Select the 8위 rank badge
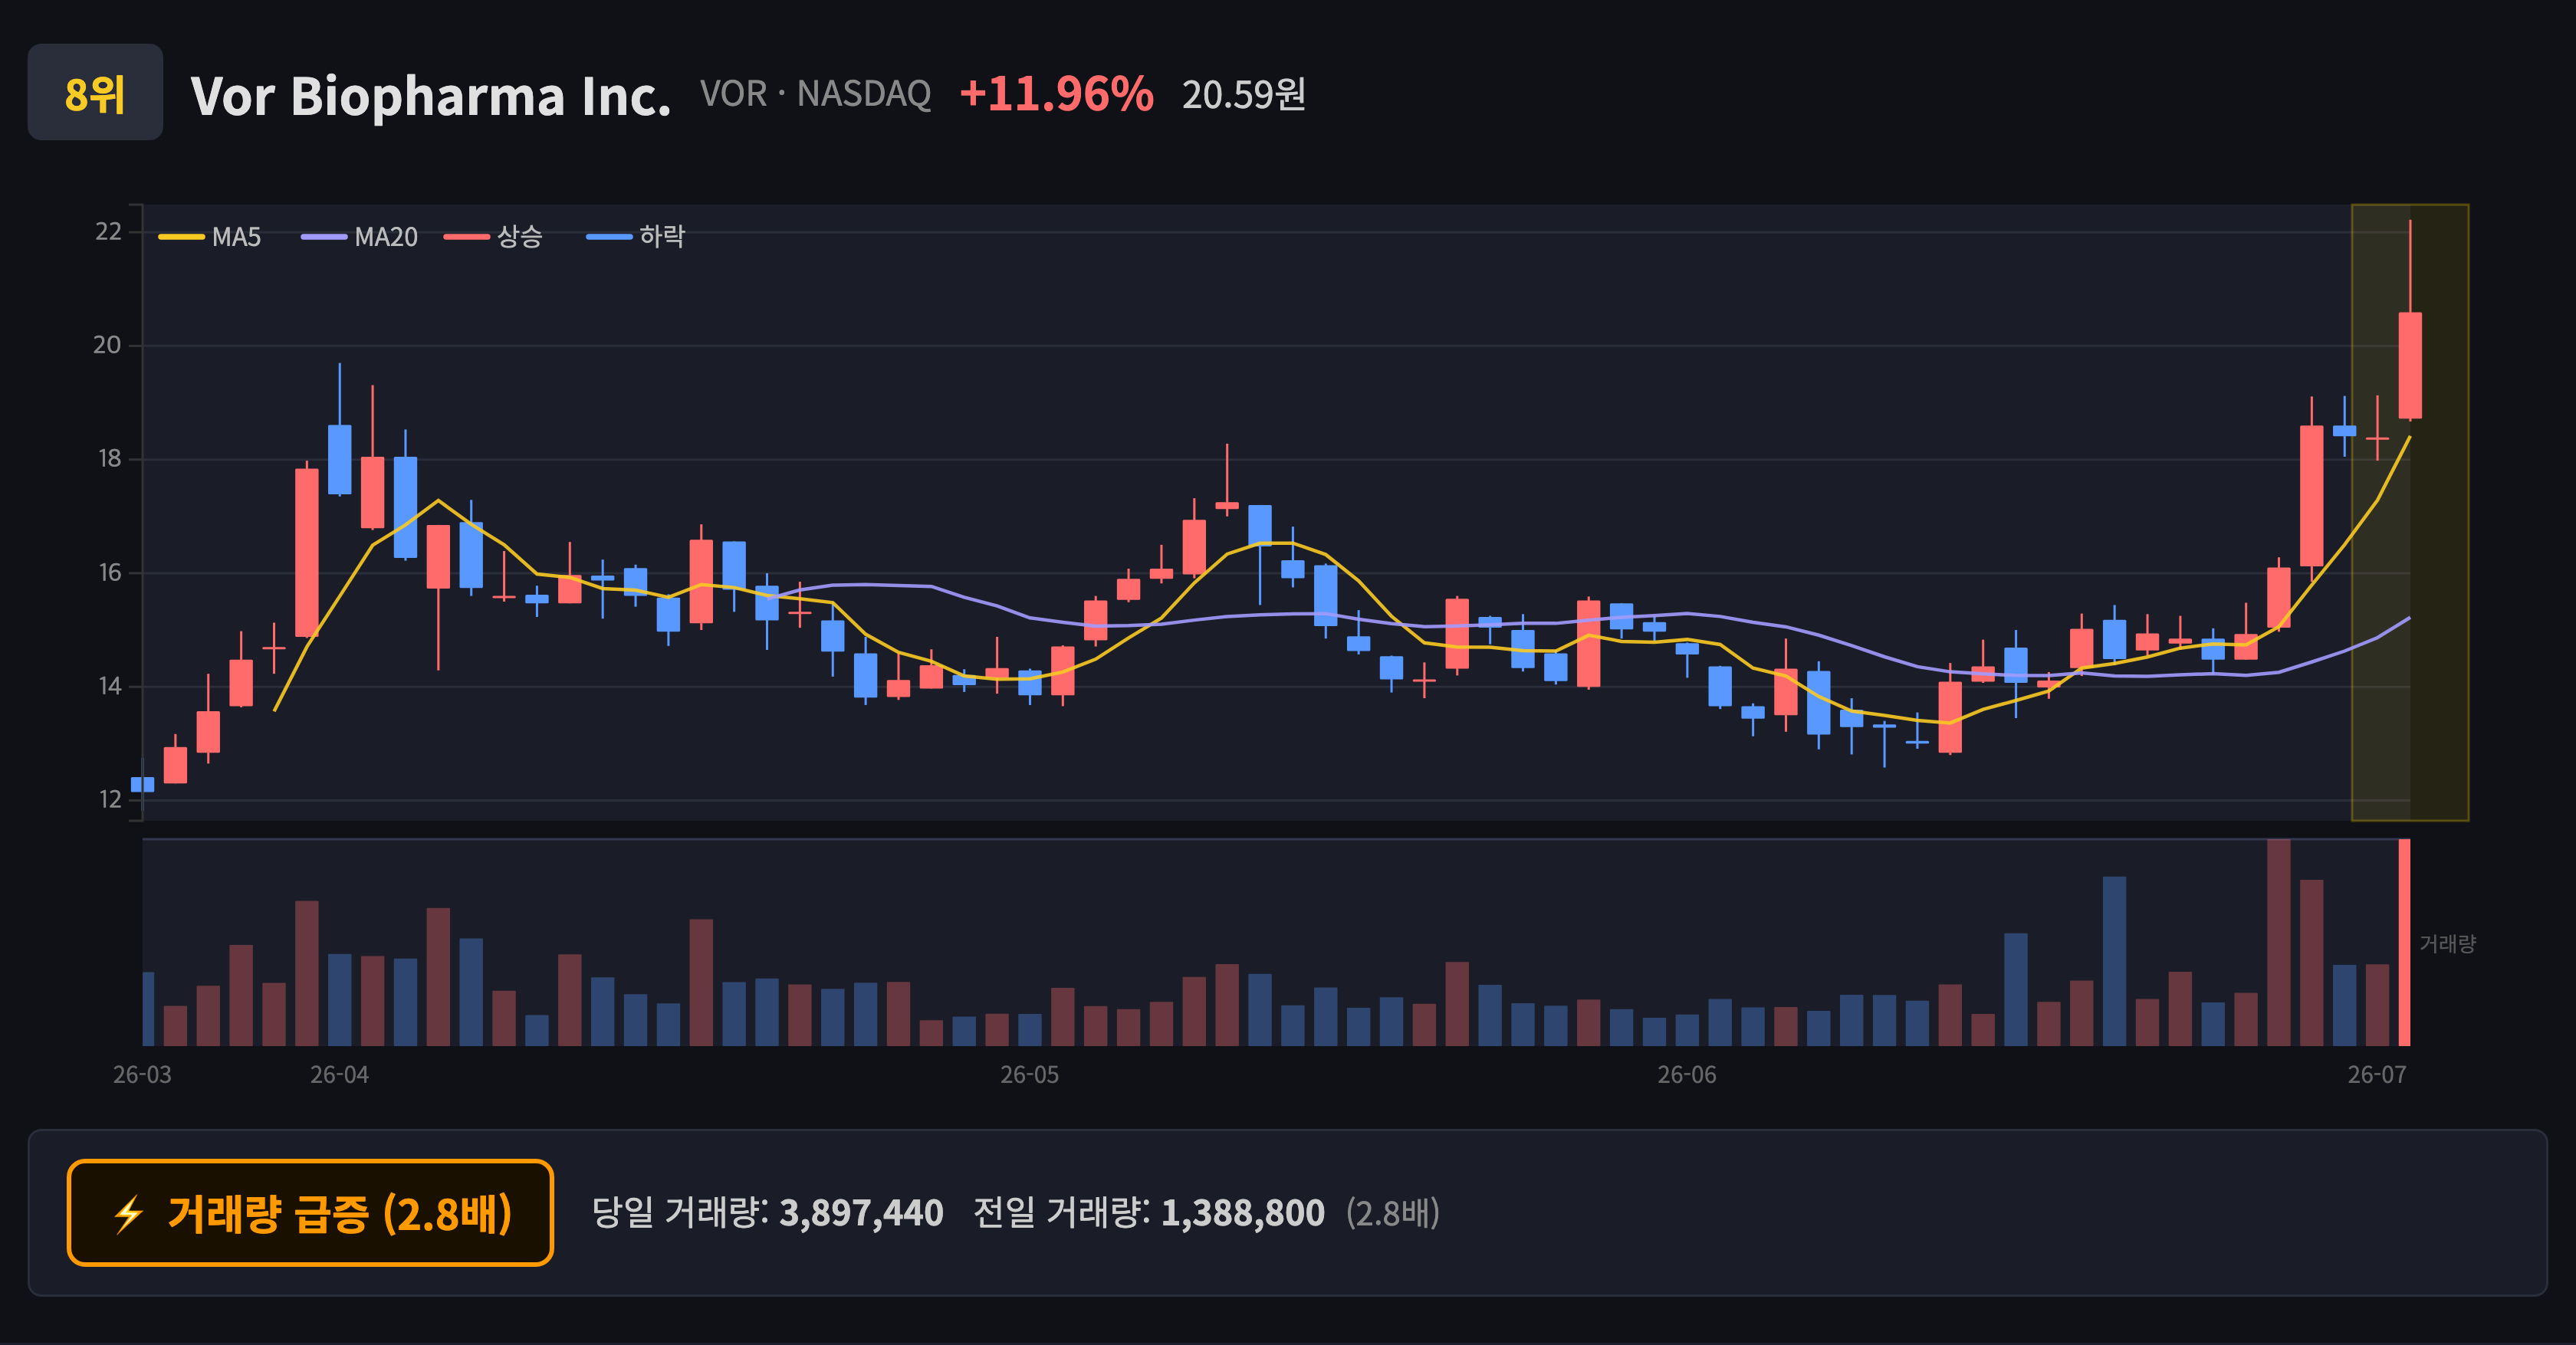The image size is (2576, 1345). tap(95, 92)
